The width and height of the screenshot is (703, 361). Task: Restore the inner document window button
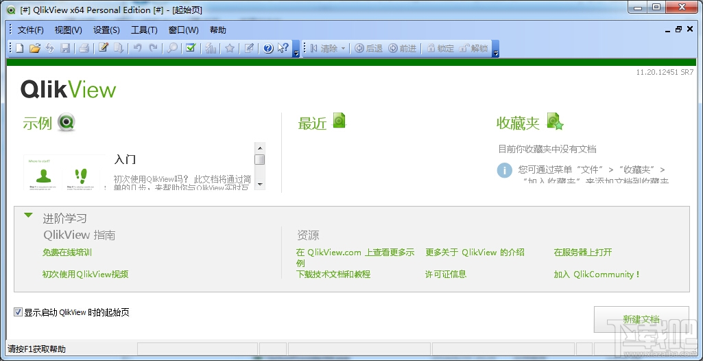point(678,30)
